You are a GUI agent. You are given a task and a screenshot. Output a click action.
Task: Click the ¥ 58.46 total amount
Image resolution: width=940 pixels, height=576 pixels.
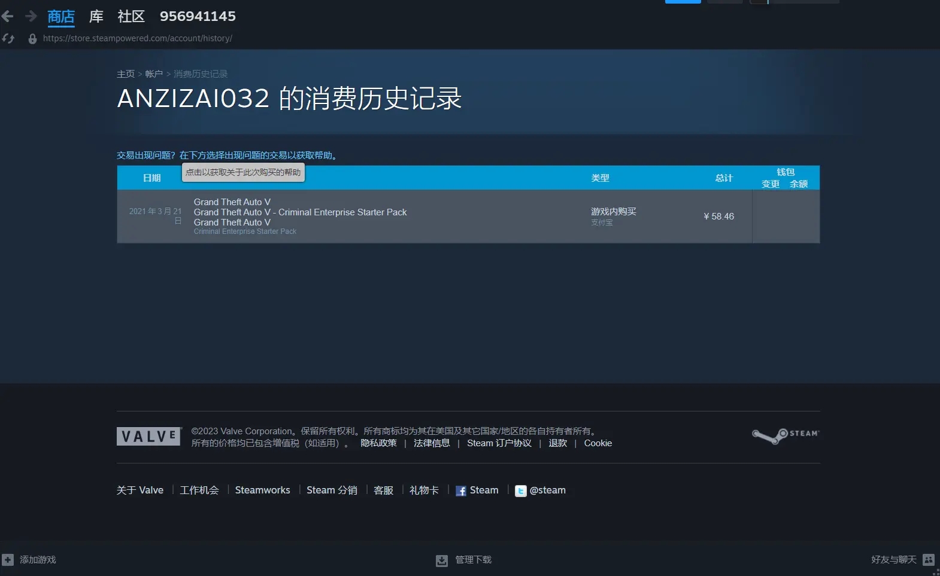(x=718, y=217)
